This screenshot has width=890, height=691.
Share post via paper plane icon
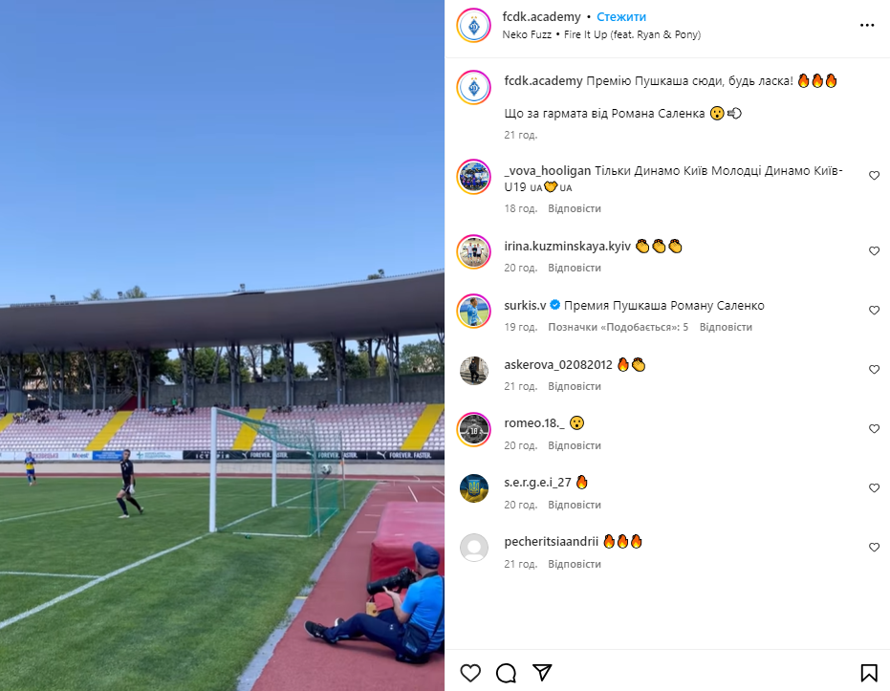542,672
